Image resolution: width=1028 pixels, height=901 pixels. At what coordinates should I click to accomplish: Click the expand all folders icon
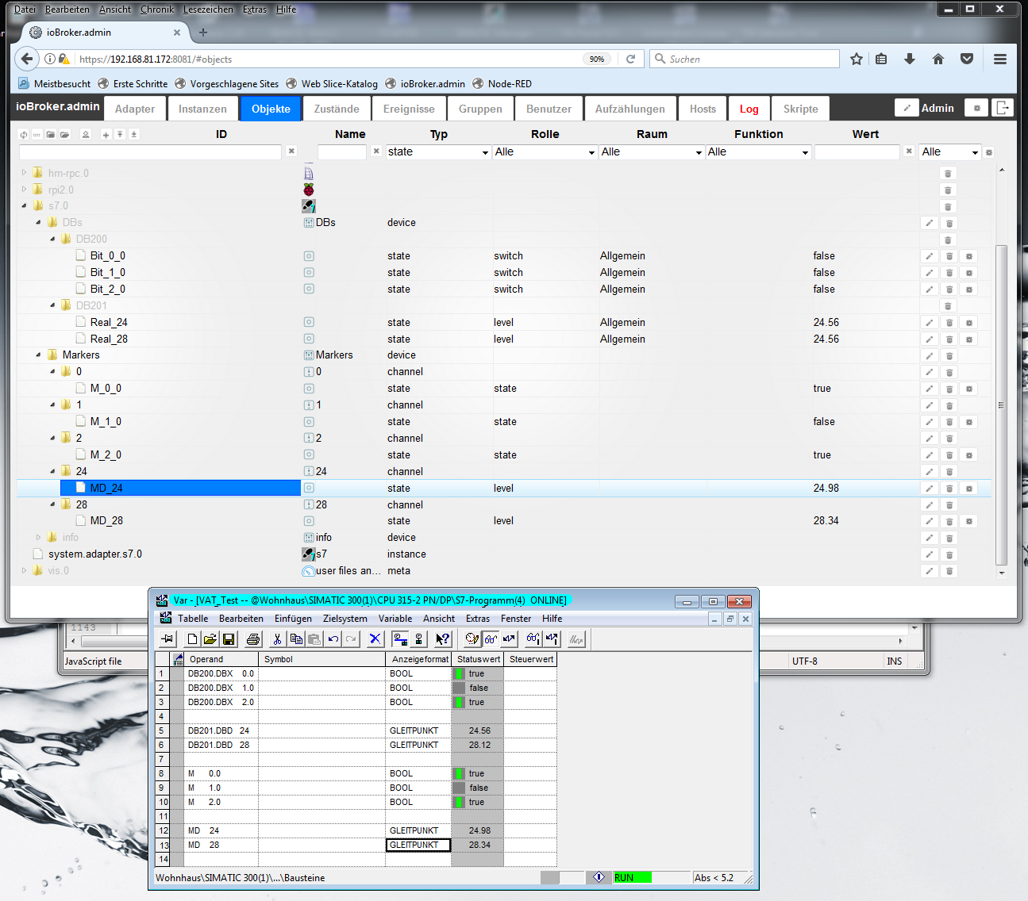pyautogui.click(x=65, y=135)
